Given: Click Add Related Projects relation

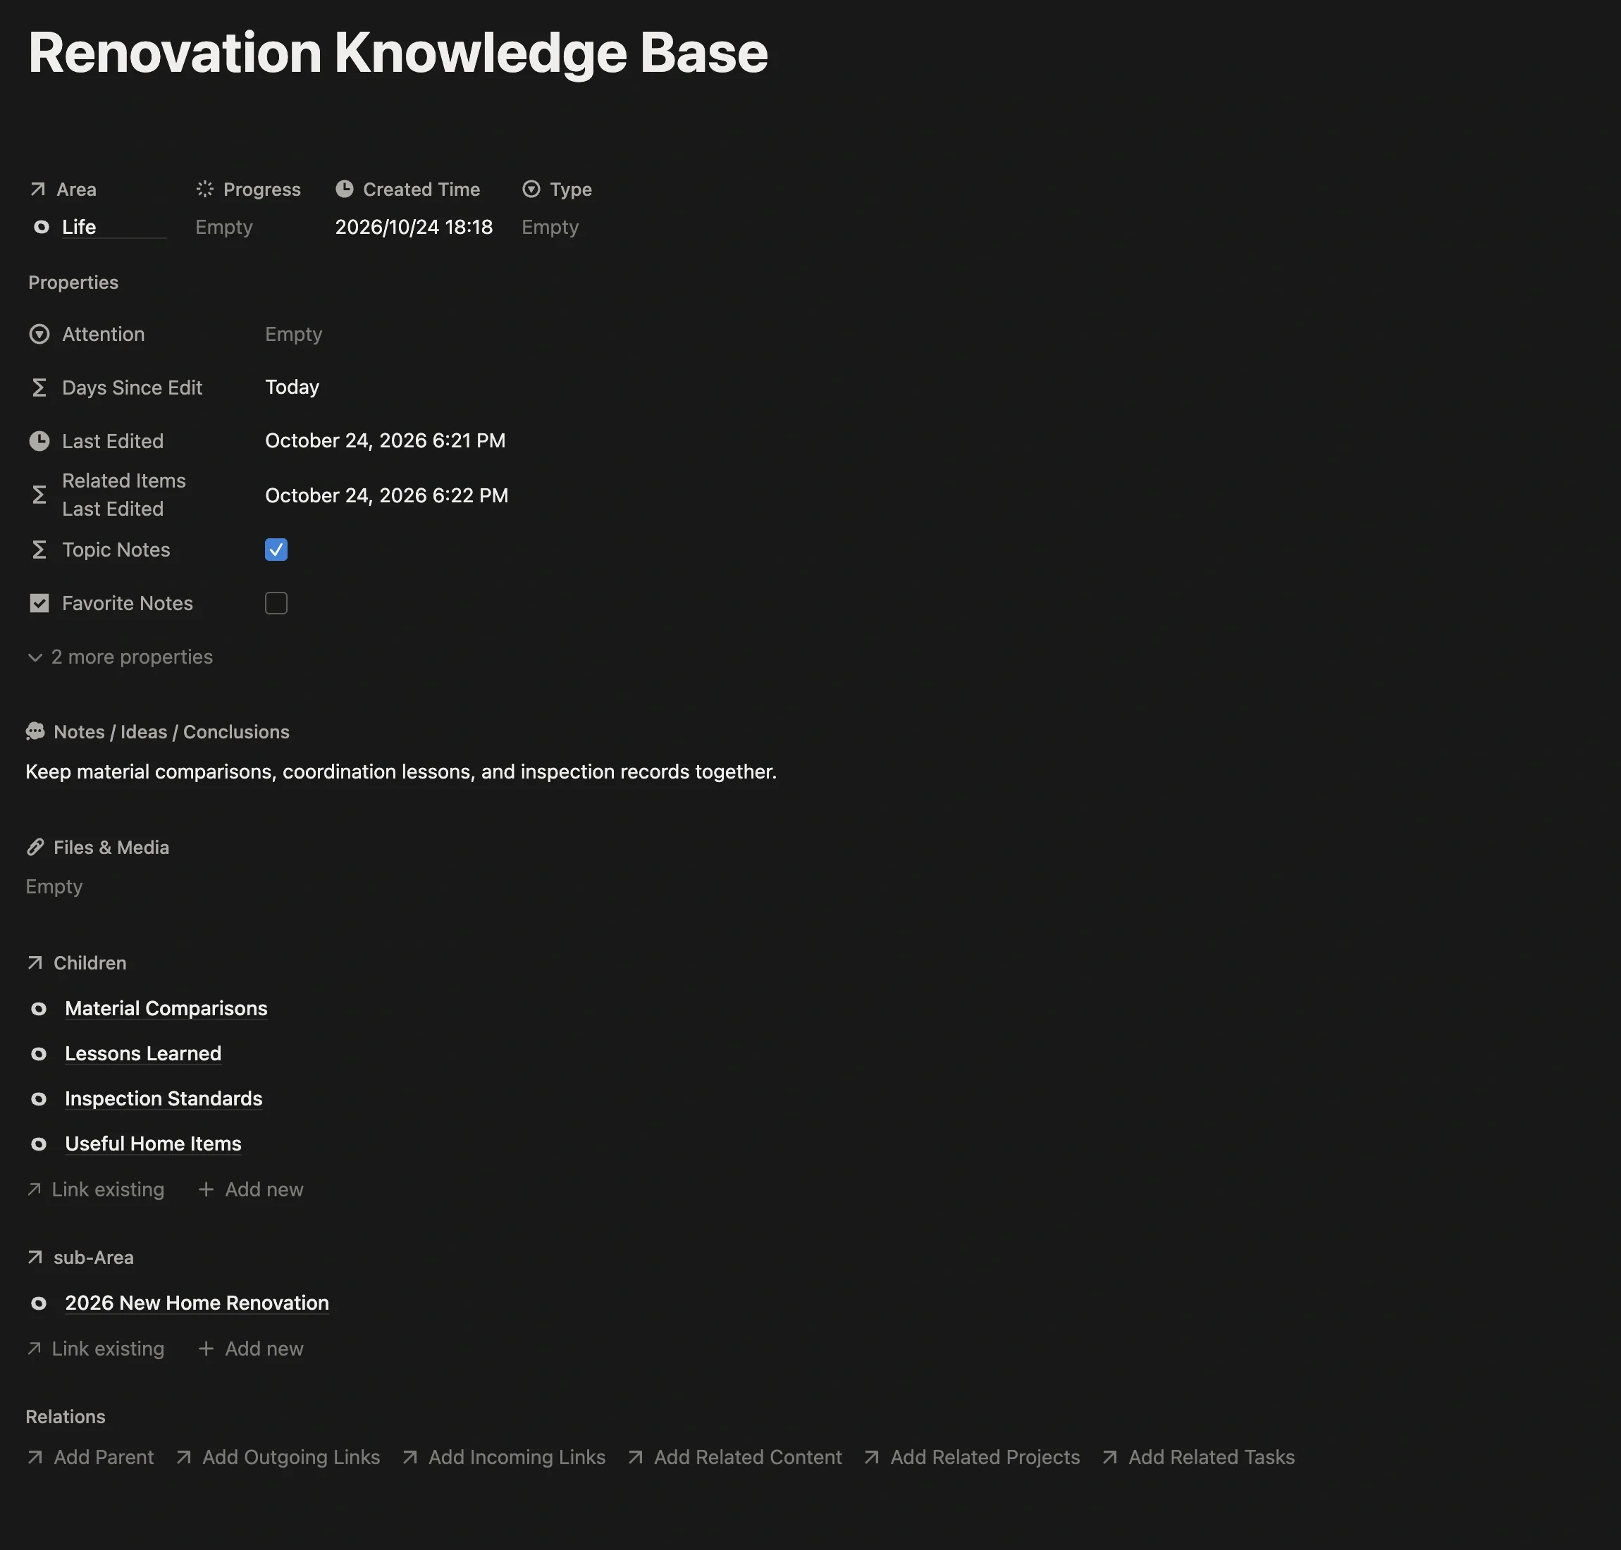Looking at the screenshot, I should pos(972,1458).
